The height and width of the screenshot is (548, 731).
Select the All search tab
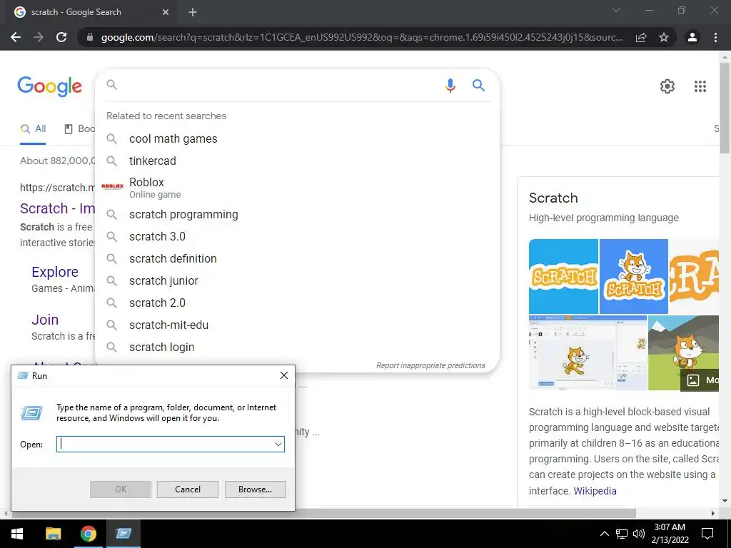click(x=33, y=129)
